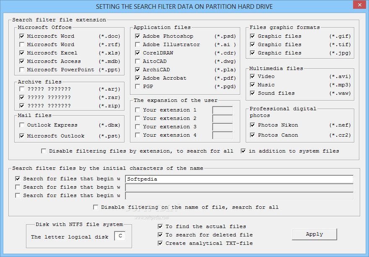Viewport: 369px width, 257px height.
Task: Click the Apply button
Action: coord(314,234)
